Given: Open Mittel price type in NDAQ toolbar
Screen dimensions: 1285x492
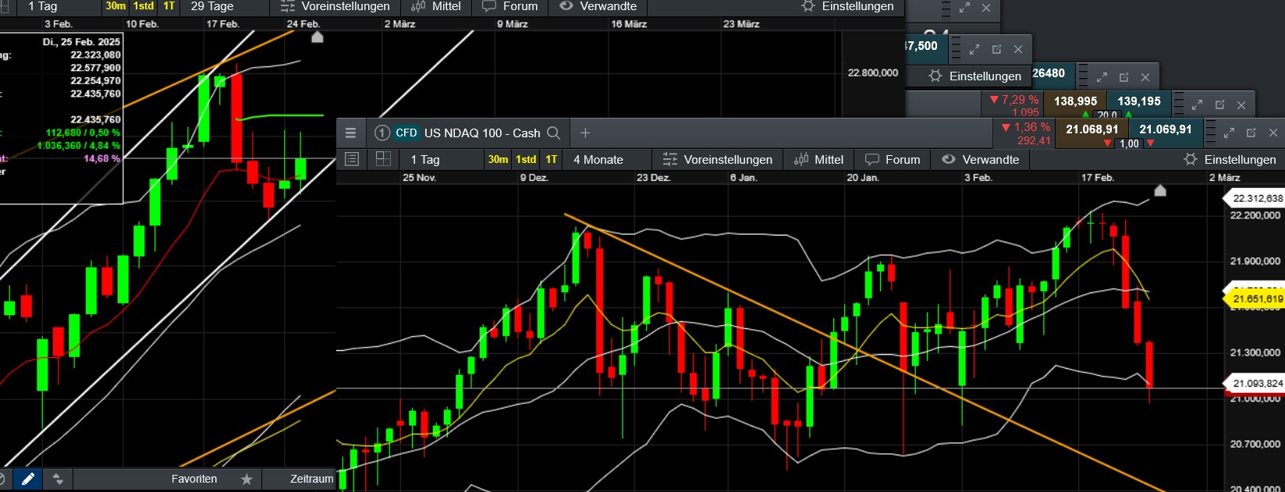Looking at the screenshot, I should click(x=819, y=159).
